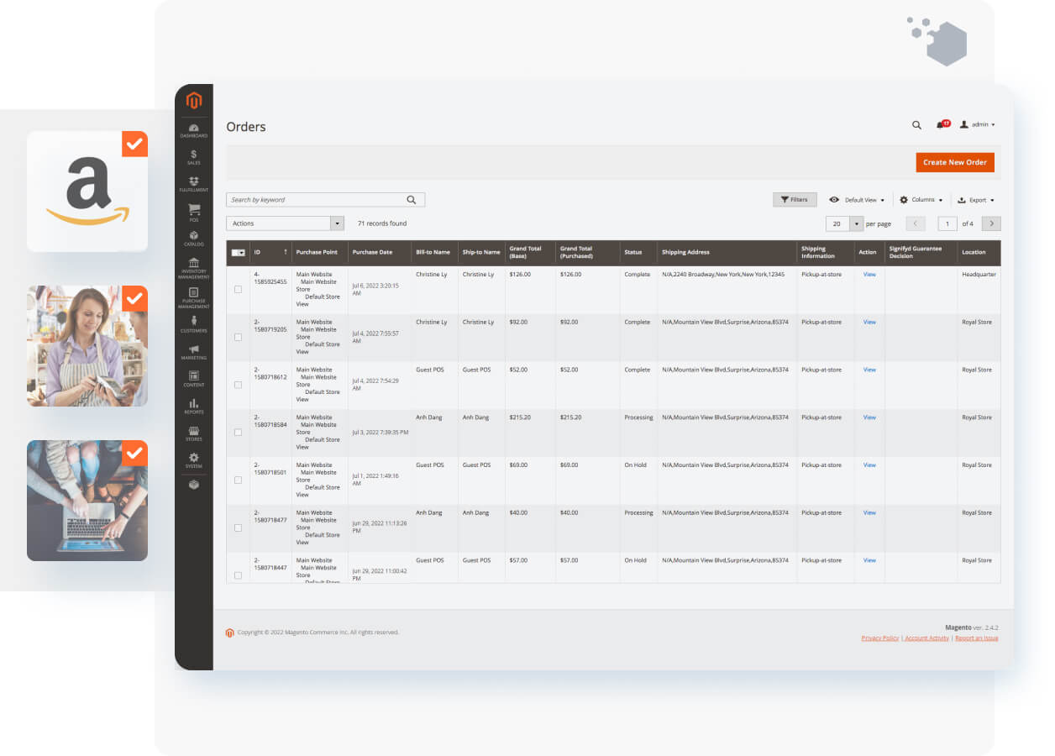This screenshot has width=1055, height=756.
Task: Open the Columns dropdown
Action: click(x=921, y=200)
